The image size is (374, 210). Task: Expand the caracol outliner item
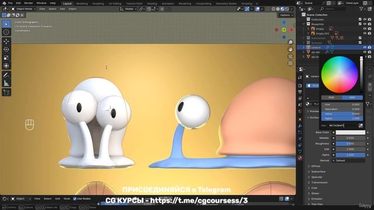[304, 47]
